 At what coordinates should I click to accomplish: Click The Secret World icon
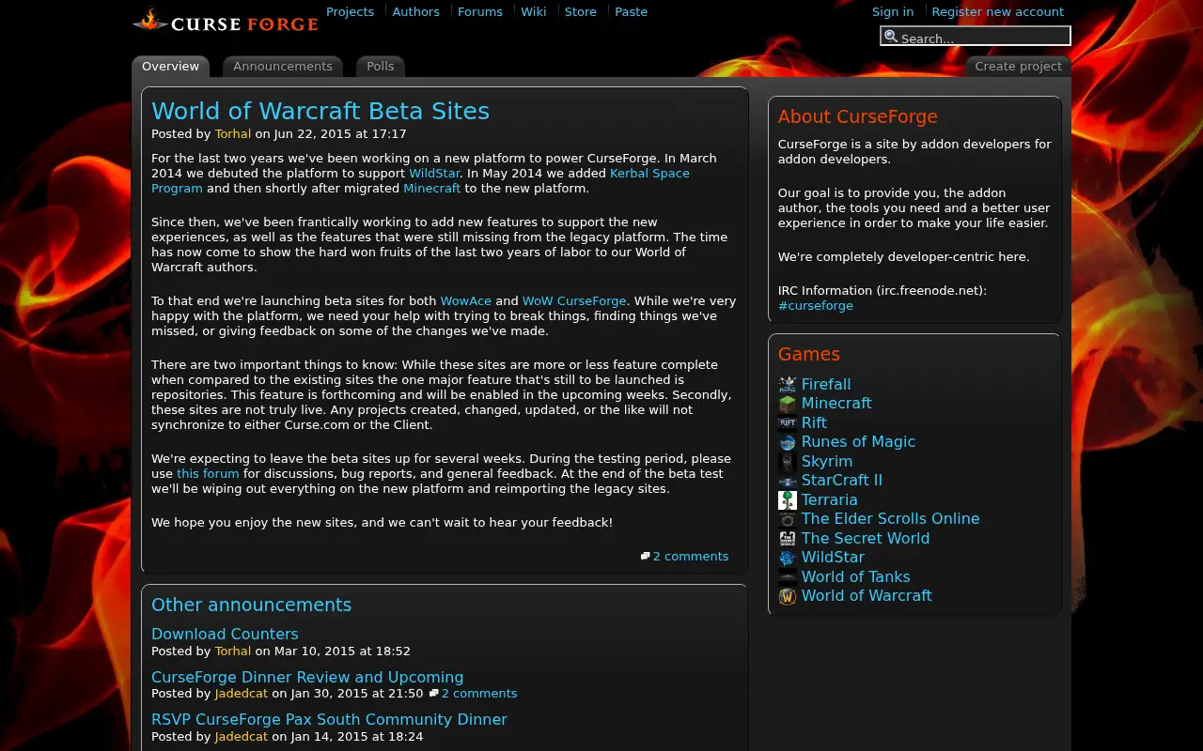click(788, 539)
